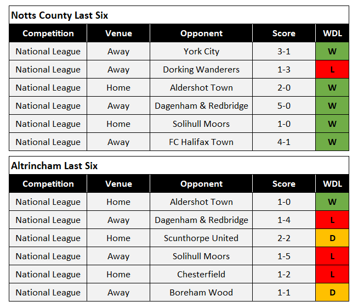Click the orange D cell for Boreham Wood
This screenshot has width=358, height=307.
(x=332, y=293)
